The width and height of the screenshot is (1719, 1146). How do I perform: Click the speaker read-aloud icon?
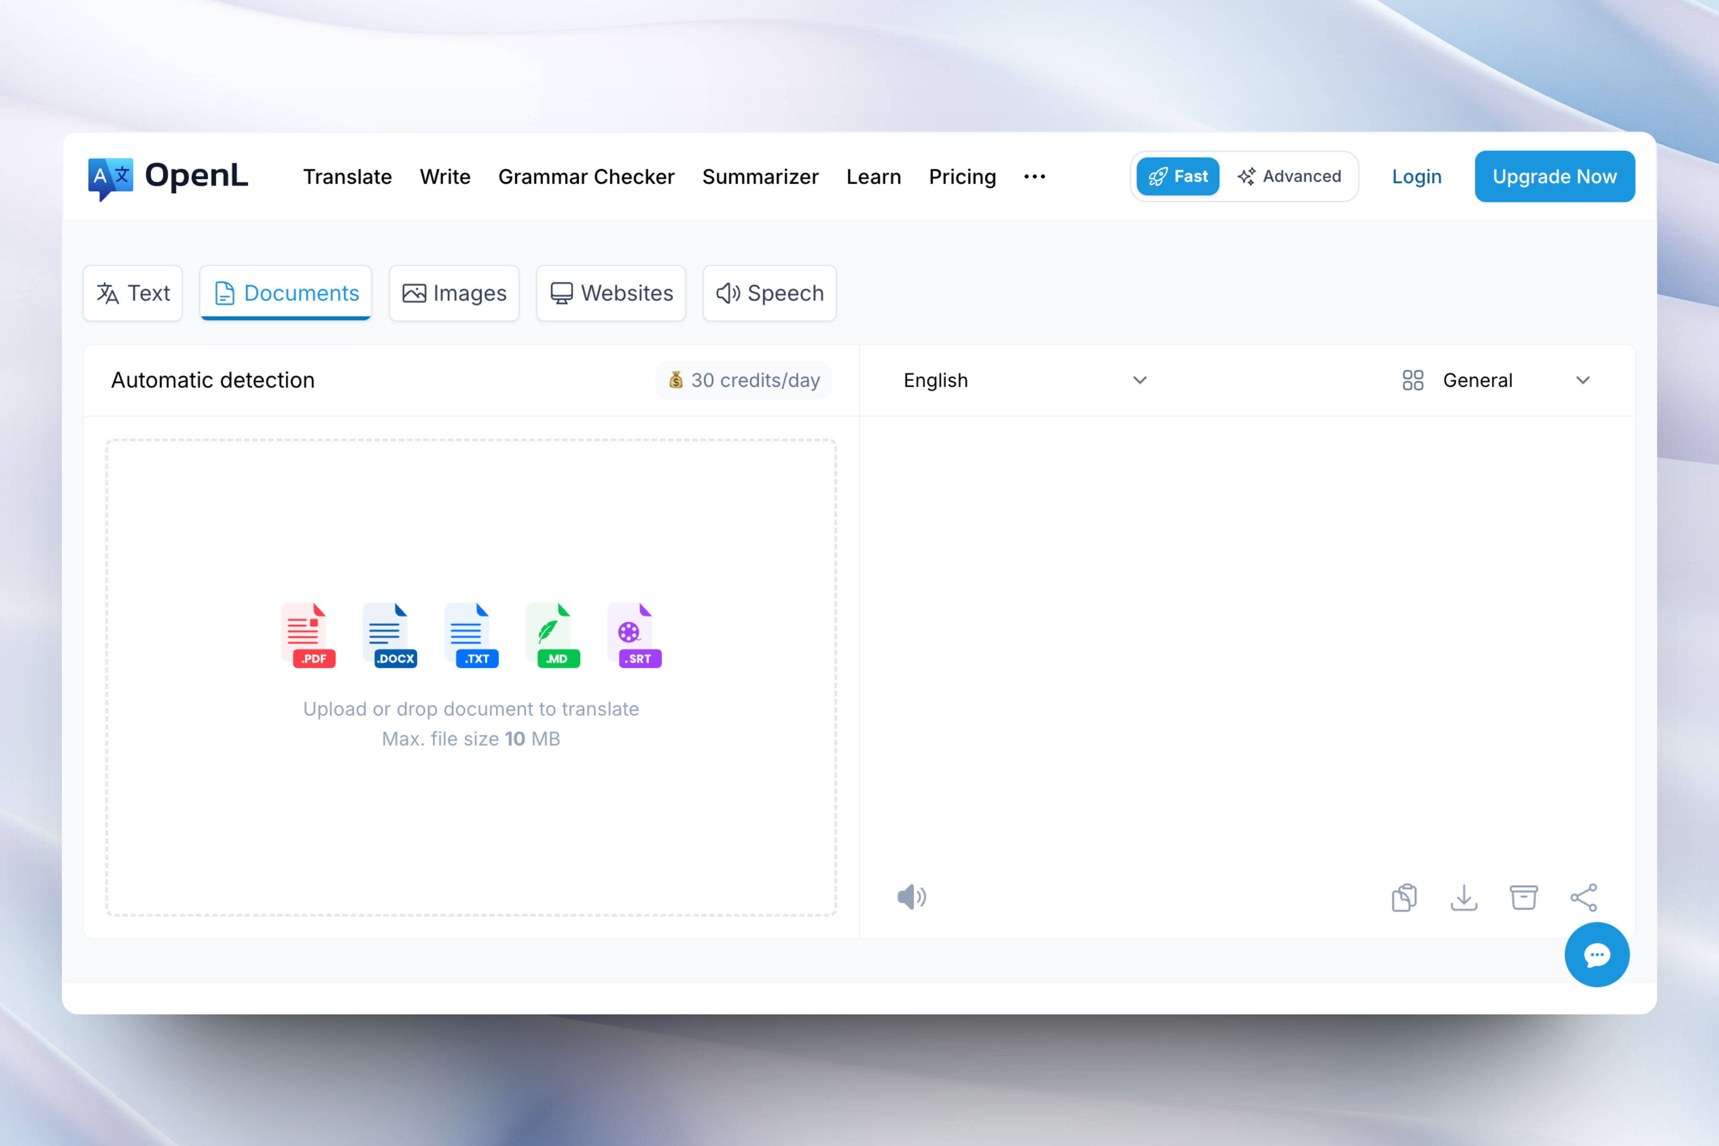[911, 897]
